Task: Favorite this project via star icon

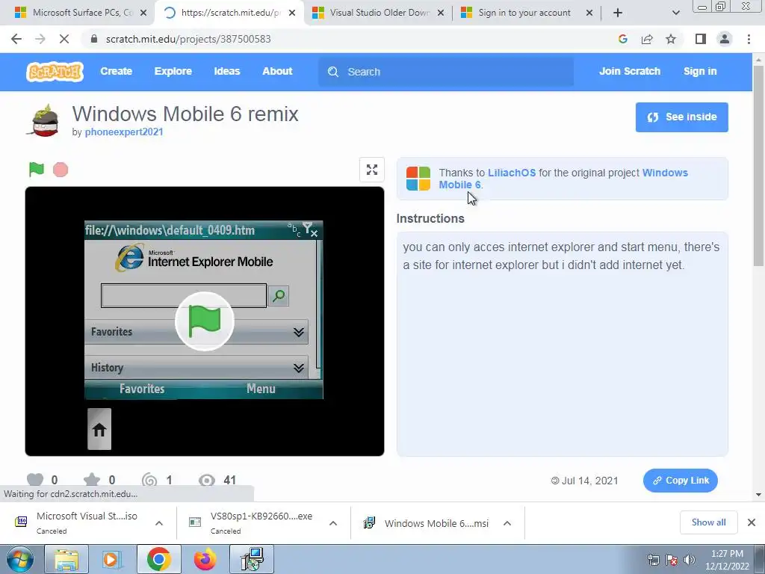Action: [x=92, y=480]
